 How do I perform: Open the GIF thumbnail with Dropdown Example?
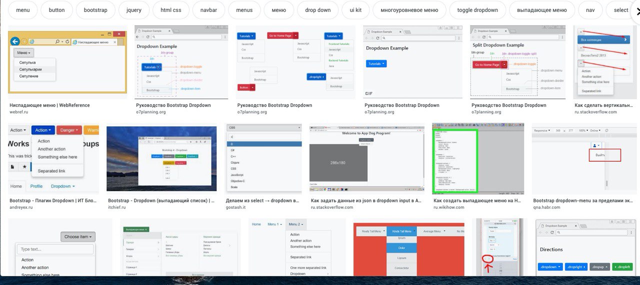tap(412, 62)
